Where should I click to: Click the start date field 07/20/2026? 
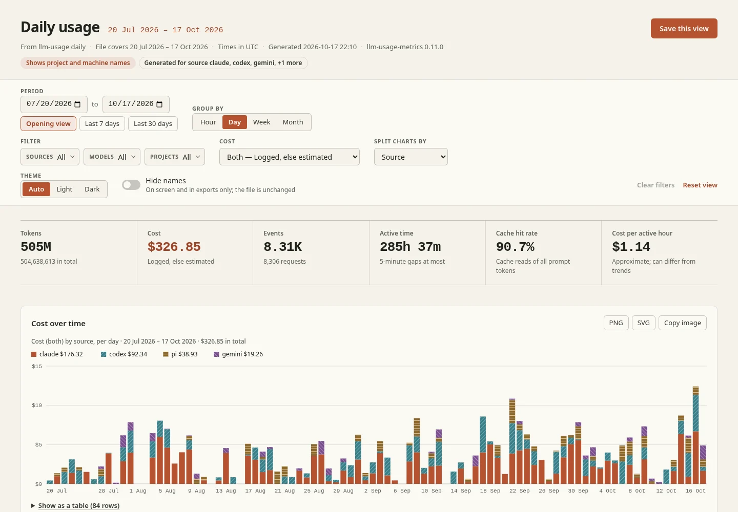(54, 104)
